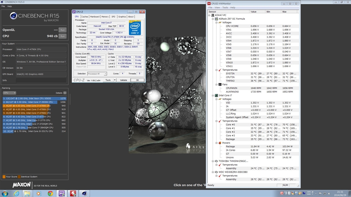Switch to the Memory tab in CPU-Z

[x=105, y=16]
